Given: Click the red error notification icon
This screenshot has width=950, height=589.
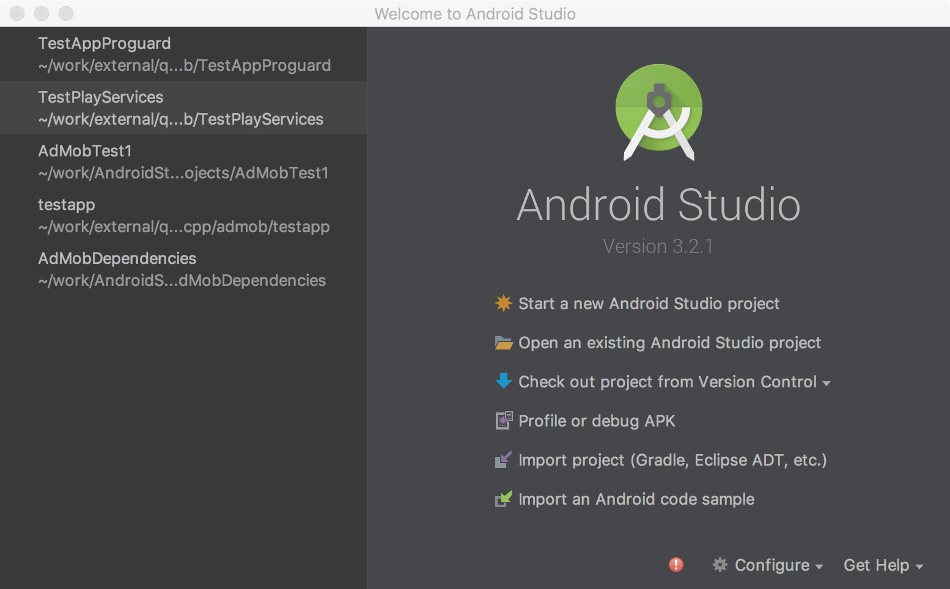Looking at the screenshot, I should (675, 565).
